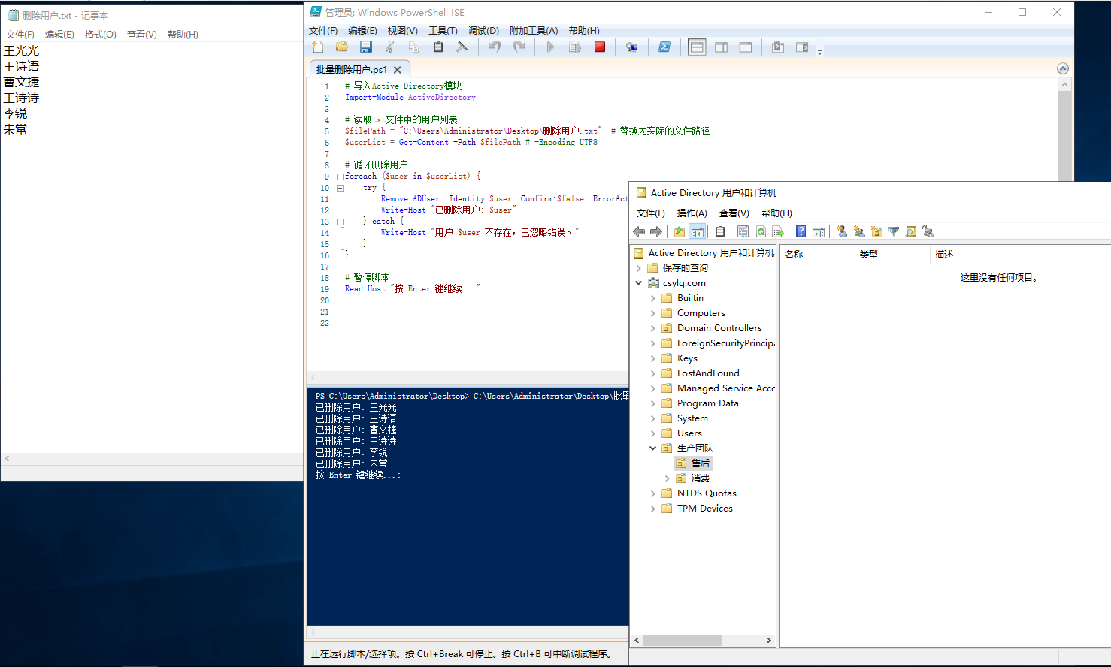Click the Create new group icon
This screenshot has width=1111, height=667.
click(859, 231)
